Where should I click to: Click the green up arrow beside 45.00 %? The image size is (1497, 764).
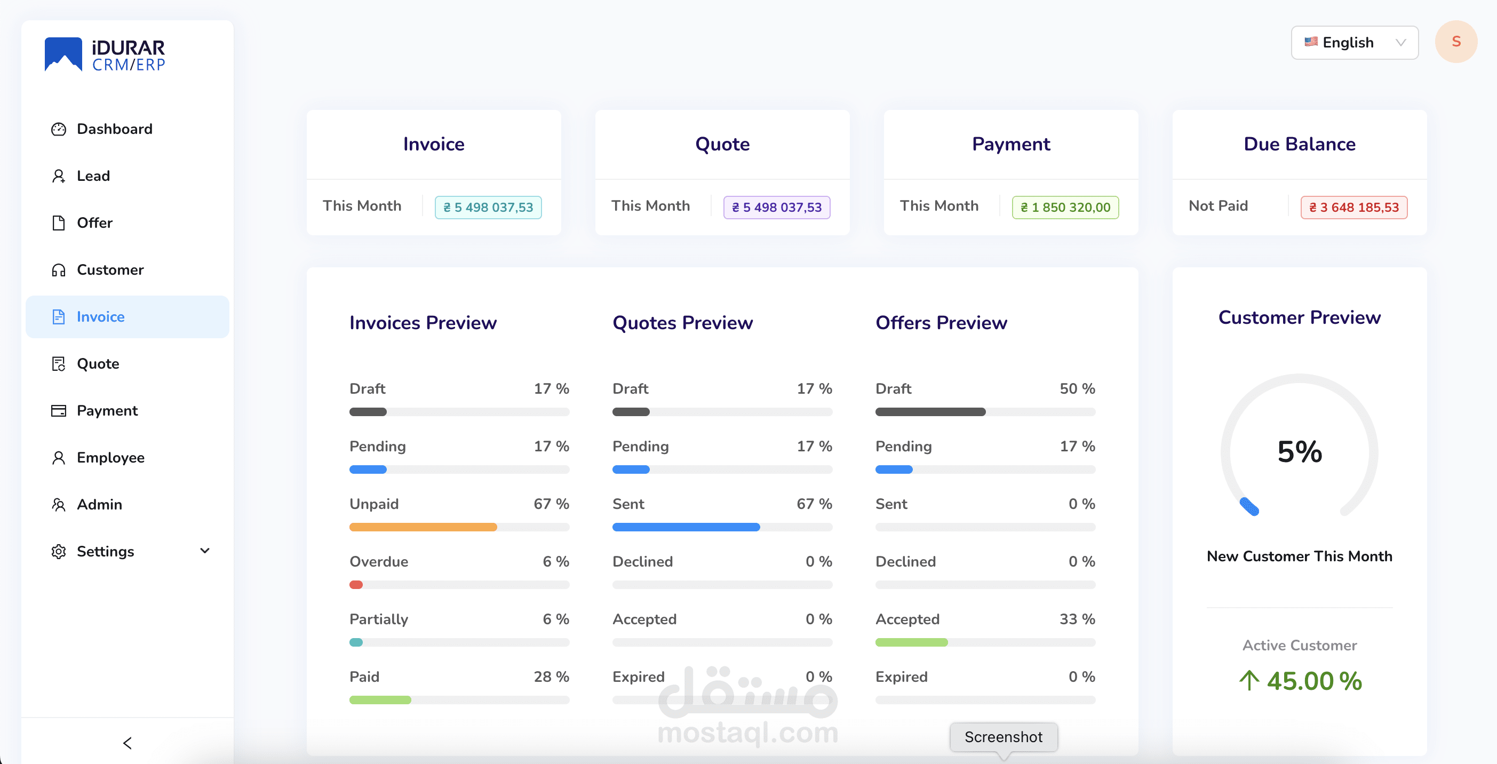point(1249,680)
